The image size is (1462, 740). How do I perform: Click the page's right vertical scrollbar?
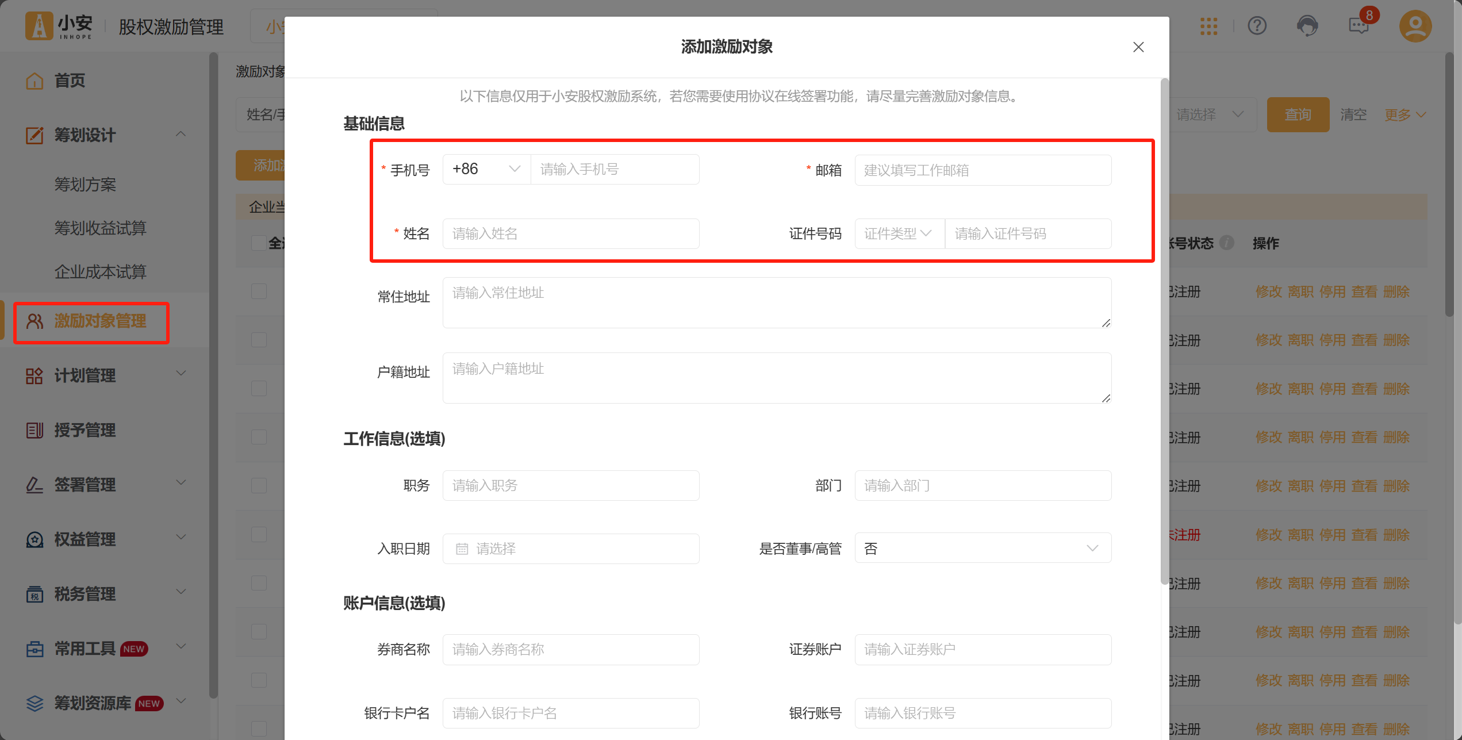1449,184
